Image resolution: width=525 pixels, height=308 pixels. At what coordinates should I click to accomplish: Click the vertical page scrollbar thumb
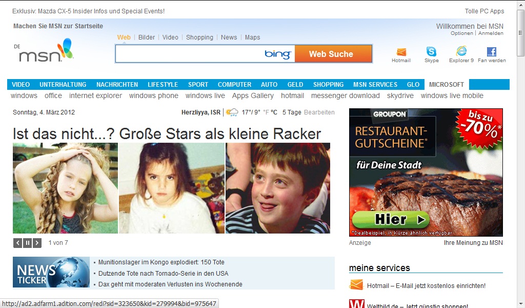tap(520, 33)
